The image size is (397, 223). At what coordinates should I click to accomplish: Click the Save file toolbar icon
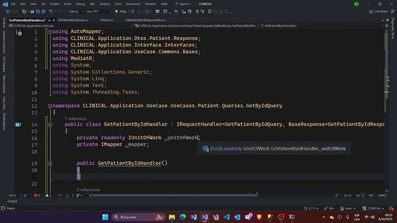tap(38, 11)
